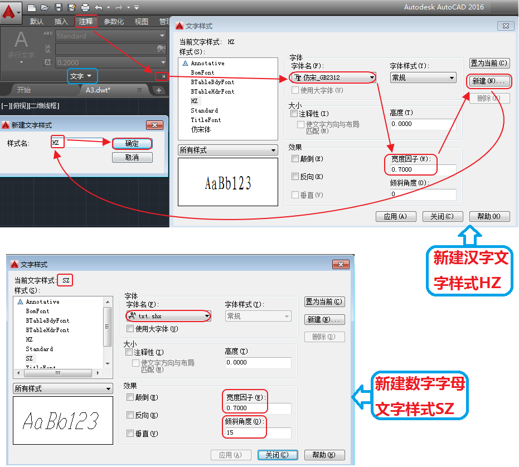Open the AutoCAD application menu logo
The width and height of the screenshot is (519, 467).
coord(11,12)
